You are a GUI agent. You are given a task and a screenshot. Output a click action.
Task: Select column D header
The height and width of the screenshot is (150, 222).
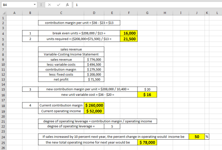[94, 13]
